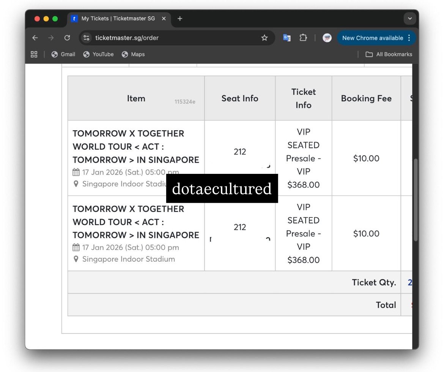
Task: Click the Ticket Qty. label
Action: tap(374, 282)
